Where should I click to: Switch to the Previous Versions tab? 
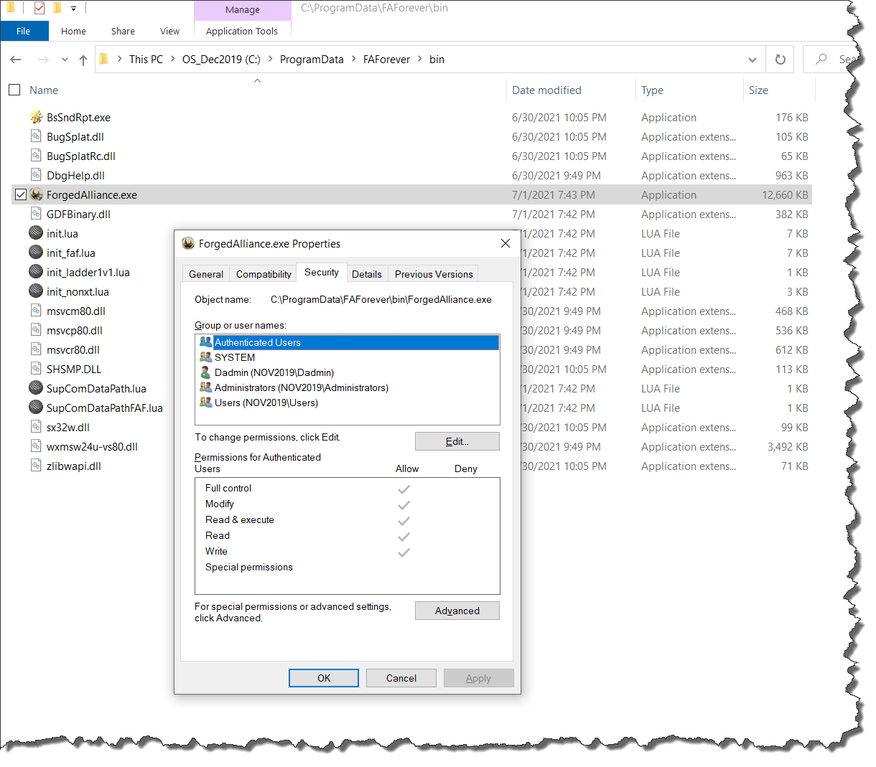point(434,274)
